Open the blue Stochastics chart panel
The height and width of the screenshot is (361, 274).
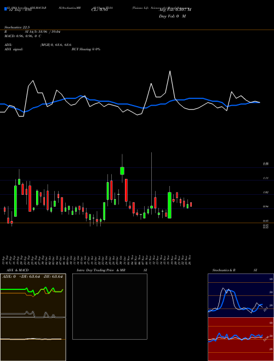point(241,295)
